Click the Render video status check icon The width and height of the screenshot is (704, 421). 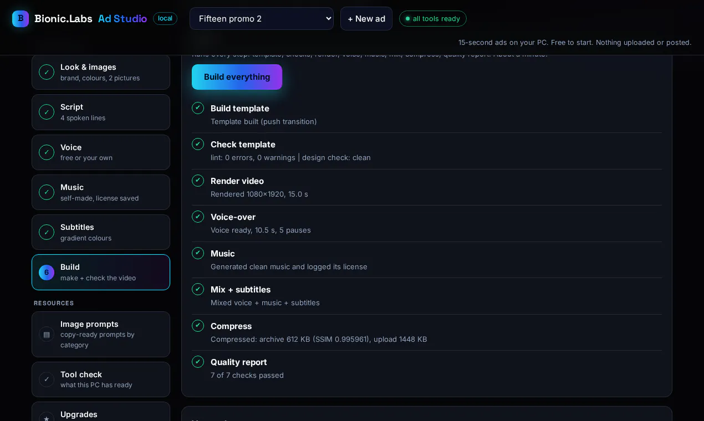click(198, 181)
